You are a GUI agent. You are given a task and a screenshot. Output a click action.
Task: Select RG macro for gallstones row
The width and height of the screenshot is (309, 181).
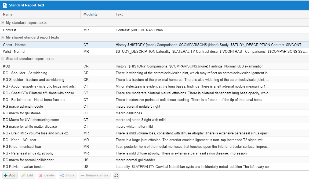point(155,113)
